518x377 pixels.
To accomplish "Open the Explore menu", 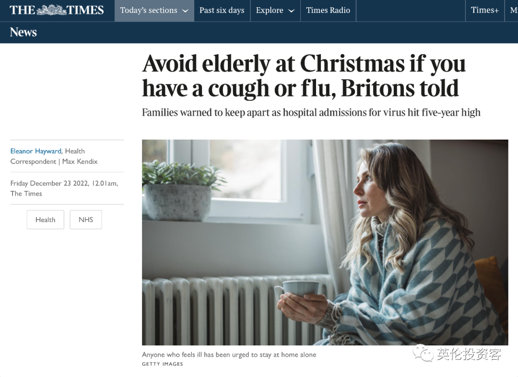I will [275, 11].
